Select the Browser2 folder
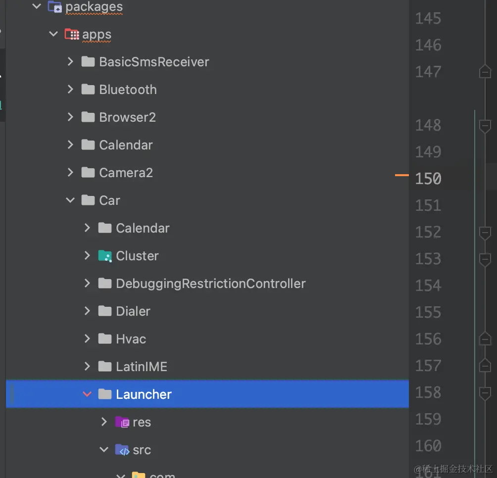This screenshot has height=478, width=497. click(x=127, y=117)
